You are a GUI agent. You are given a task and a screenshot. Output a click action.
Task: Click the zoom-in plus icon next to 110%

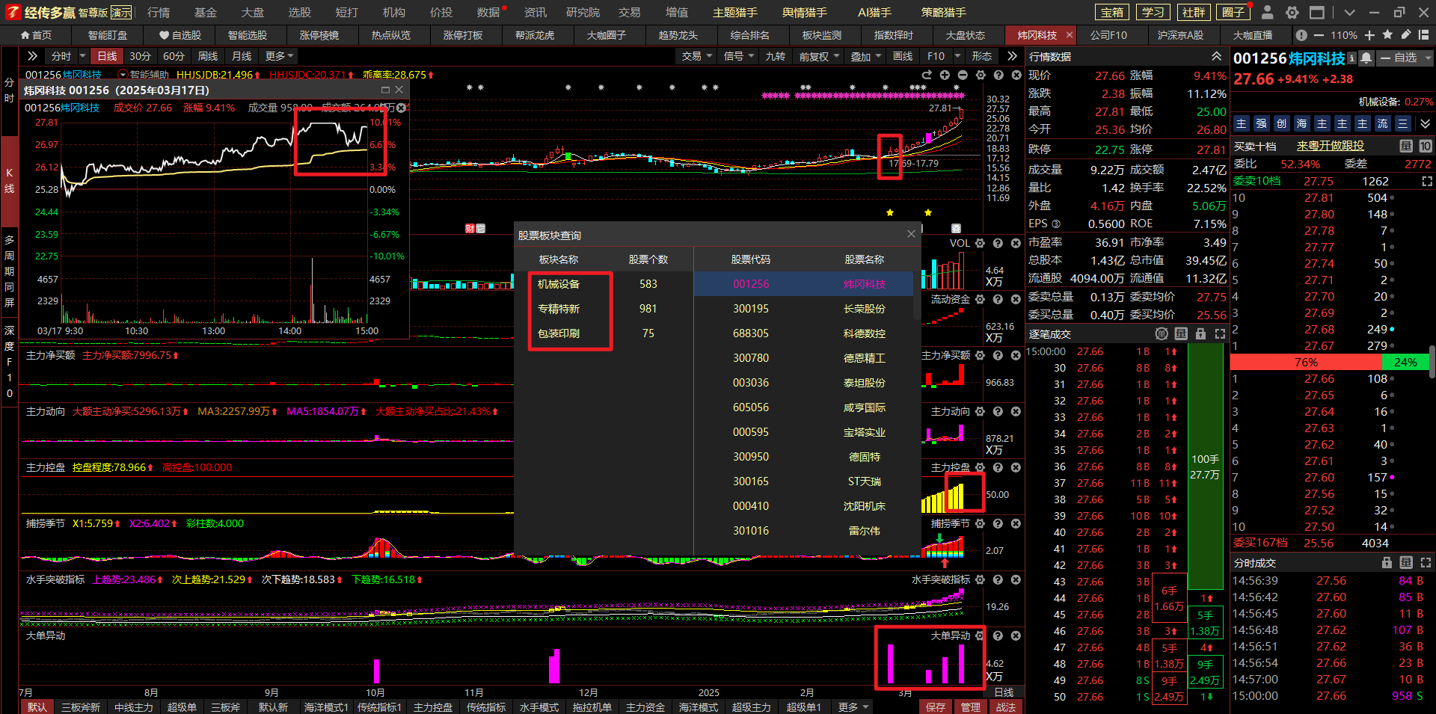(x=1369, y=35)
